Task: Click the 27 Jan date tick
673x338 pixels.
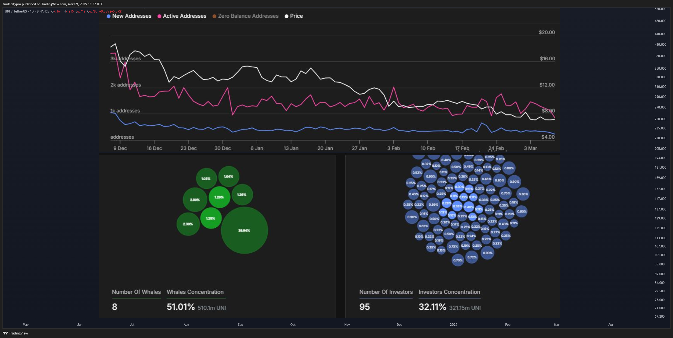Action: (x=359, y=148)
